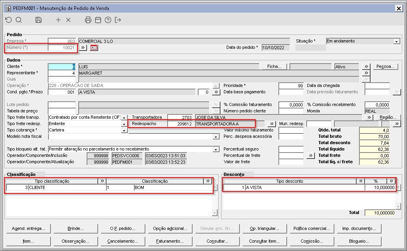Click the arrow button after Transportadora name
Viewport: 407px width, 251px height.
coord(369,117)
